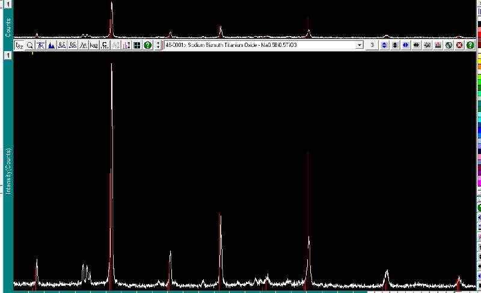The height and width of the screenshot is (293, 481).
Task: Click the black vertical arrows icon
Action: click(395, 45)
